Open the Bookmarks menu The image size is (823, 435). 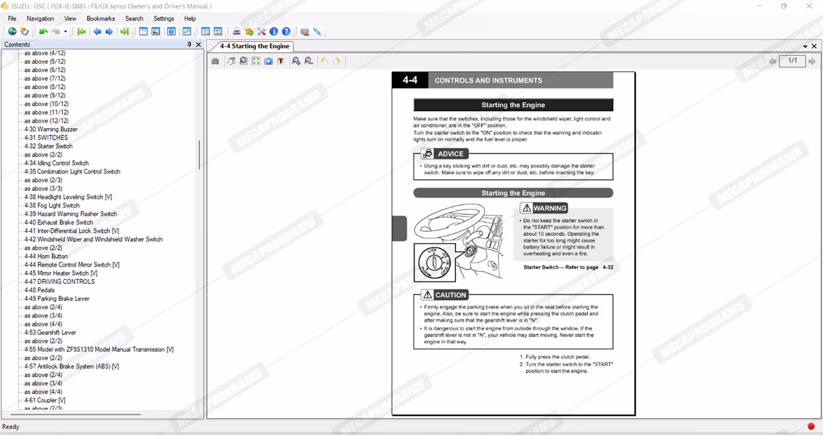point(101,19)
